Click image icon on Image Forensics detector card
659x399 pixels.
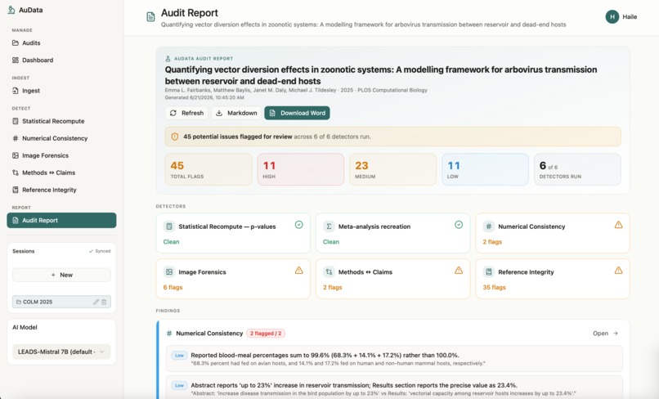click(169, 272)
